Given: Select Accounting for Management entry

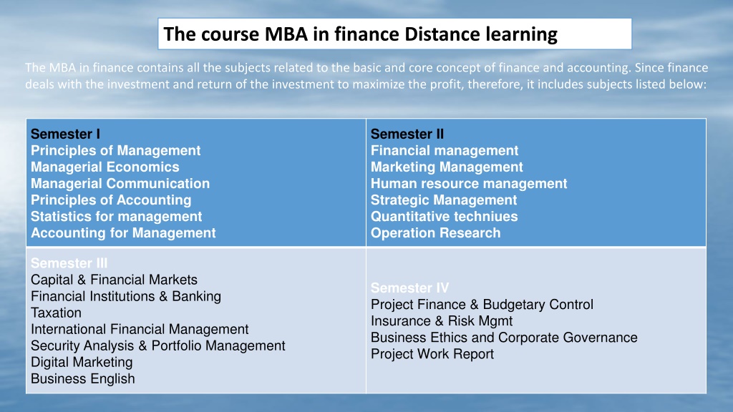Looking at the screenshot, I should (123, 233).
